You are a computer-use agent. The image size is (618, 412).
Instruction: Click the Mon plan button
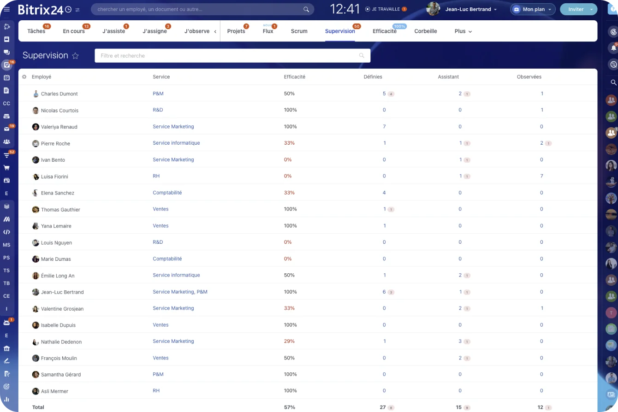pyautogui.click(x=533, y=9)
